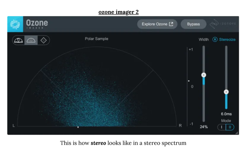Click the Polar Sample title label

[97, 39]
